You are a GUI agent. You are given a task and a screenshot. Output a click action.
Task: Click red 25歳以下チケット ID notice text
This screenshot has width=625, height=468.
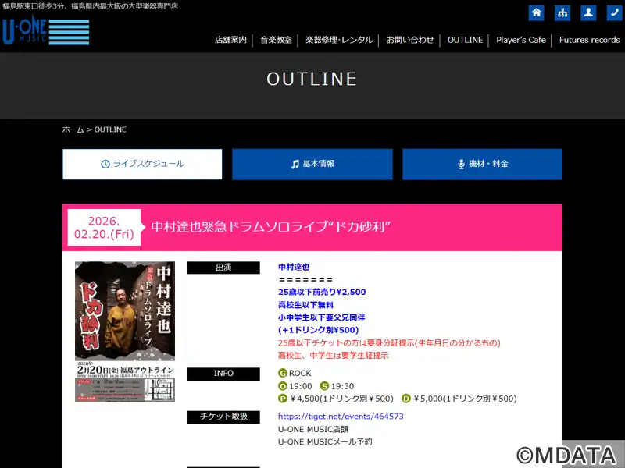coord(389,342)
